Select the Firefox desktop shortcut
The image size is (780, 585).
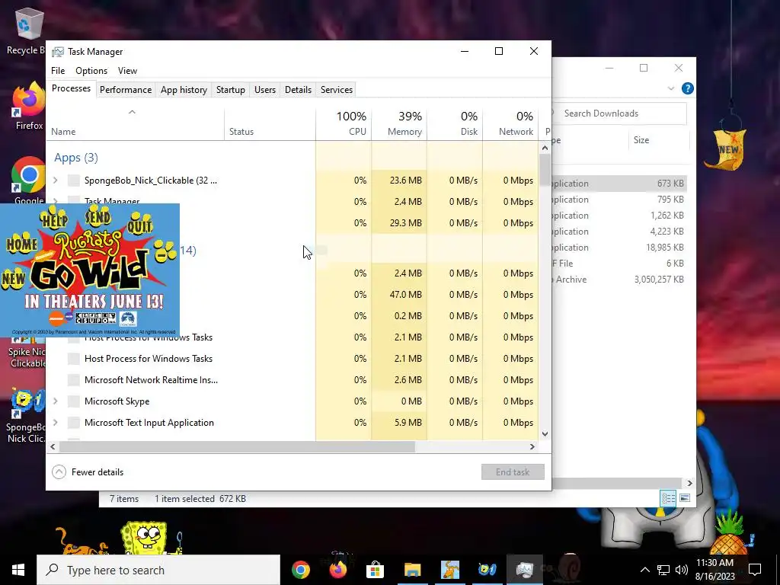pyautogui.click(x=29, y=107)
